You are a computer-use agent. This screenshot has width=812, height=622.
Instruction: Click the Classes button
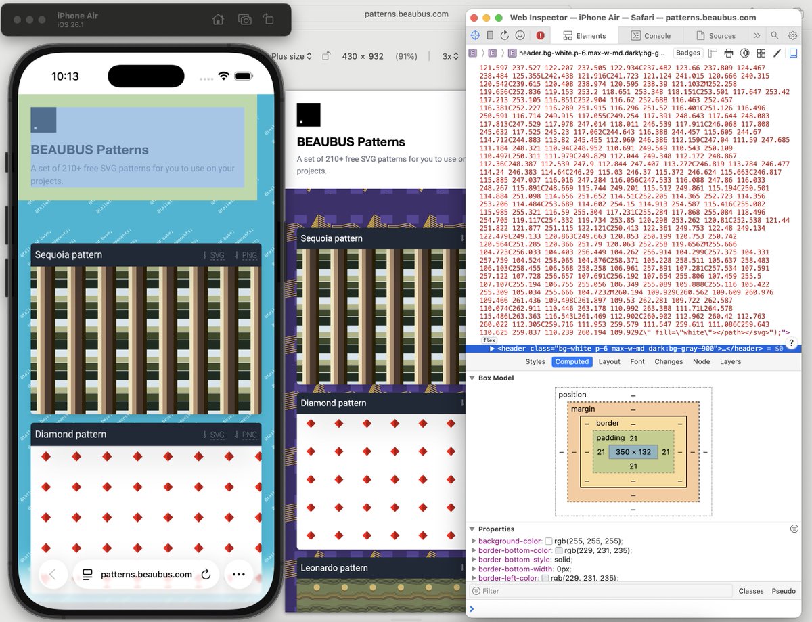(751, 591)
